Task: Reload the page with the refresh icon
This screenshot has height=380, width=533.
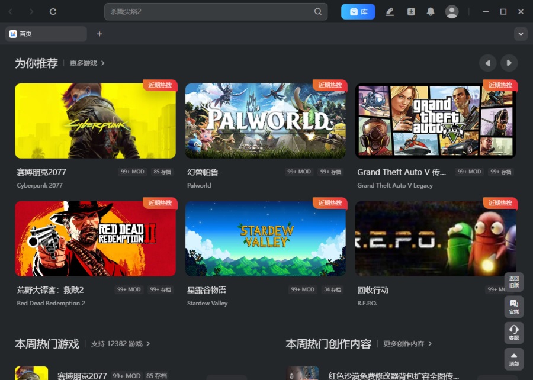Action: 53,12
